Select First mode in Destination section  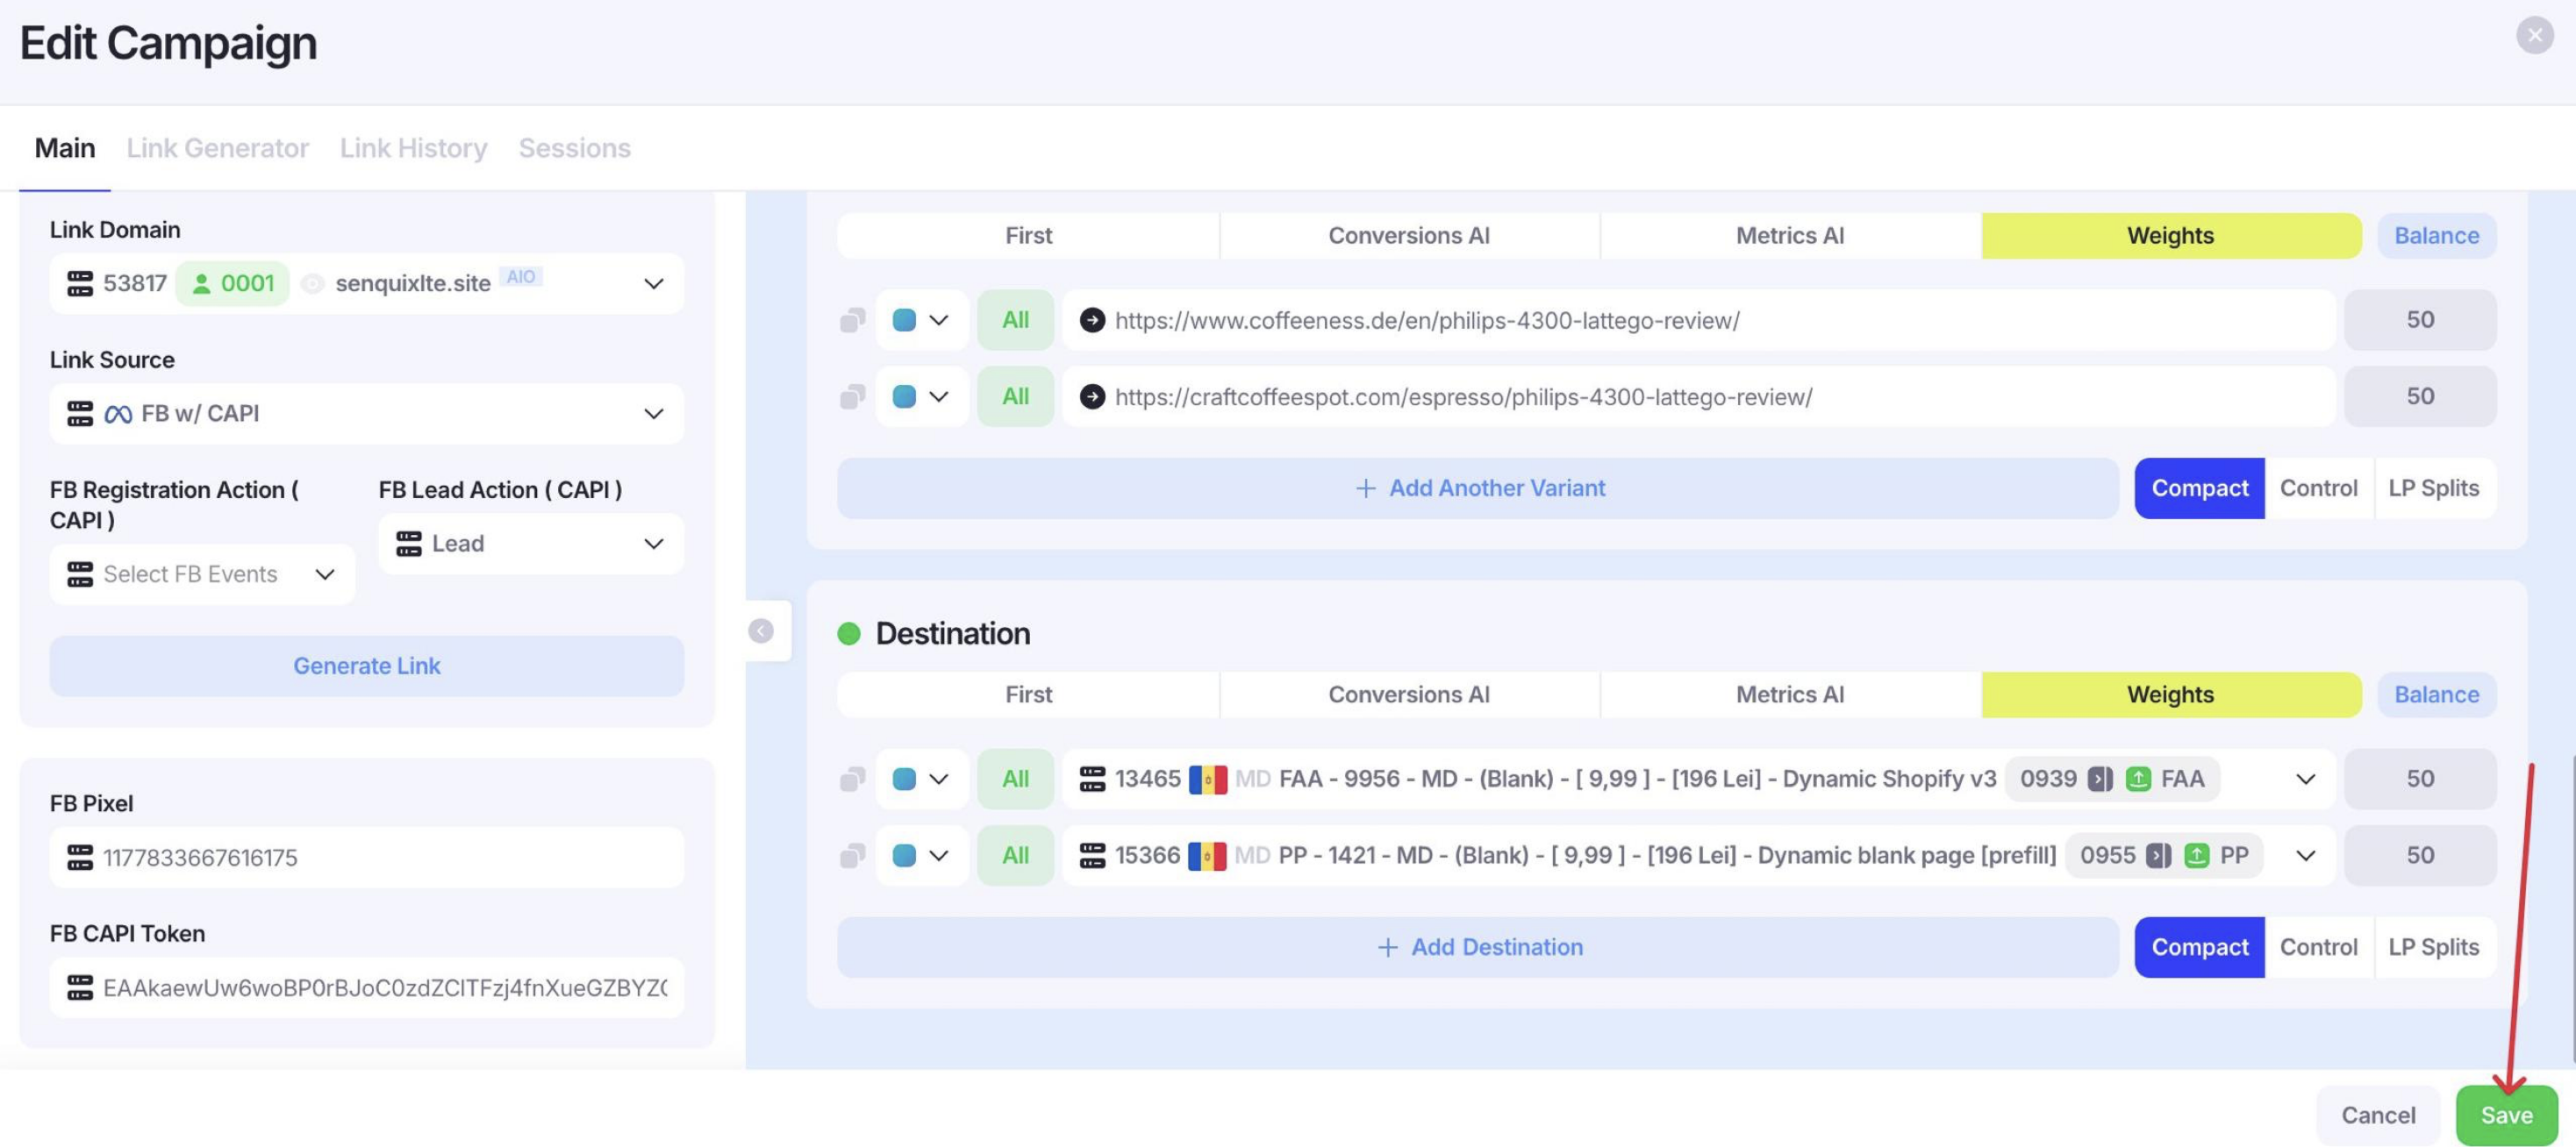[1028, 695]
